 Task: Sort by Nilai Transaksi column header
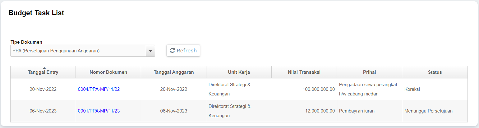click(x=304, y=72)
